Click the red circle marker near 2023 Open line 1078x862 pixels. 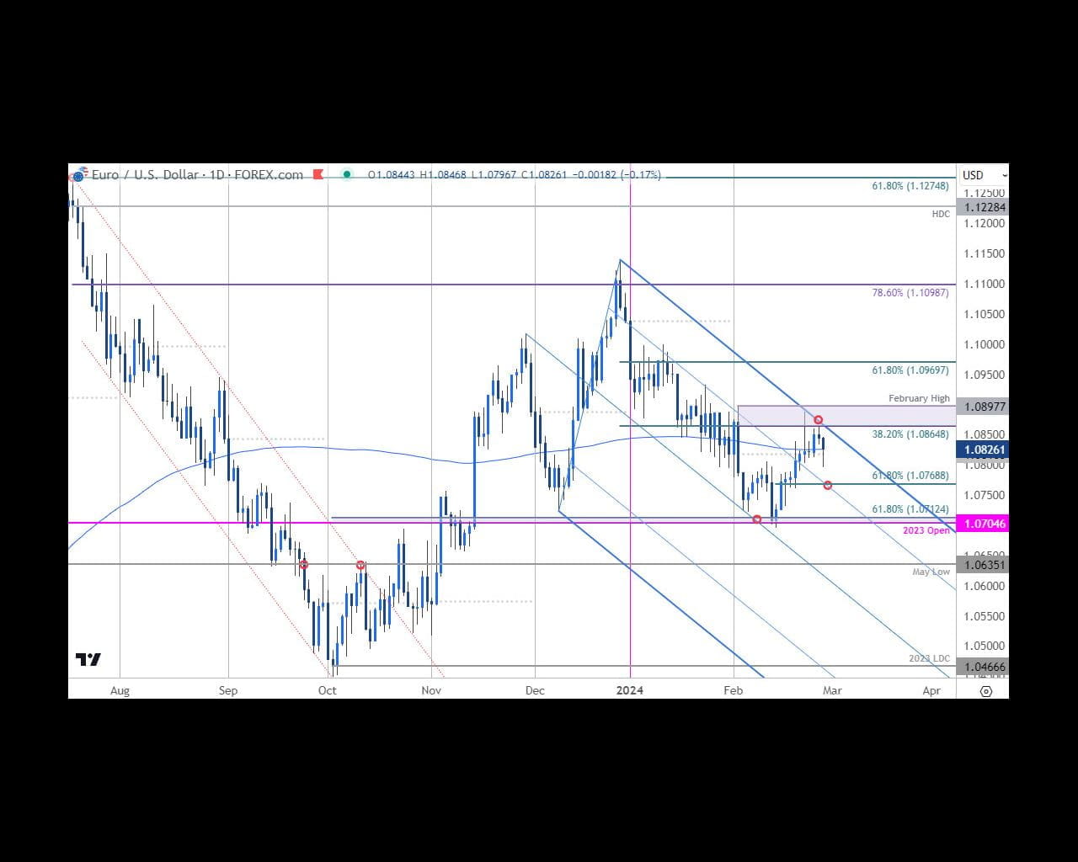(757, 519)
